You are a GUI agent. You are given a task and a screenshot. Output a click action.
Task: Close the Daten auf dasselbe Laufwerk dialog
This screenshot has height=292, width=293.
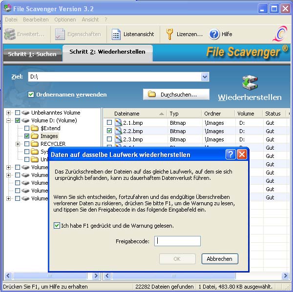[x=242, y=155]
